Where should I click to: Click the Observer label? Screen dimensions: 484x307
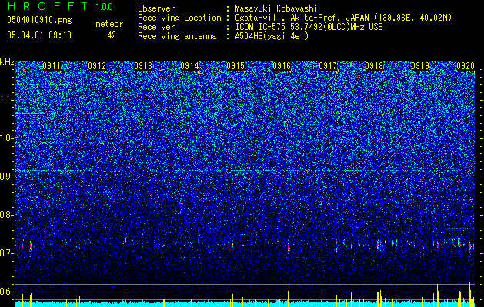[x=156, y=8]
